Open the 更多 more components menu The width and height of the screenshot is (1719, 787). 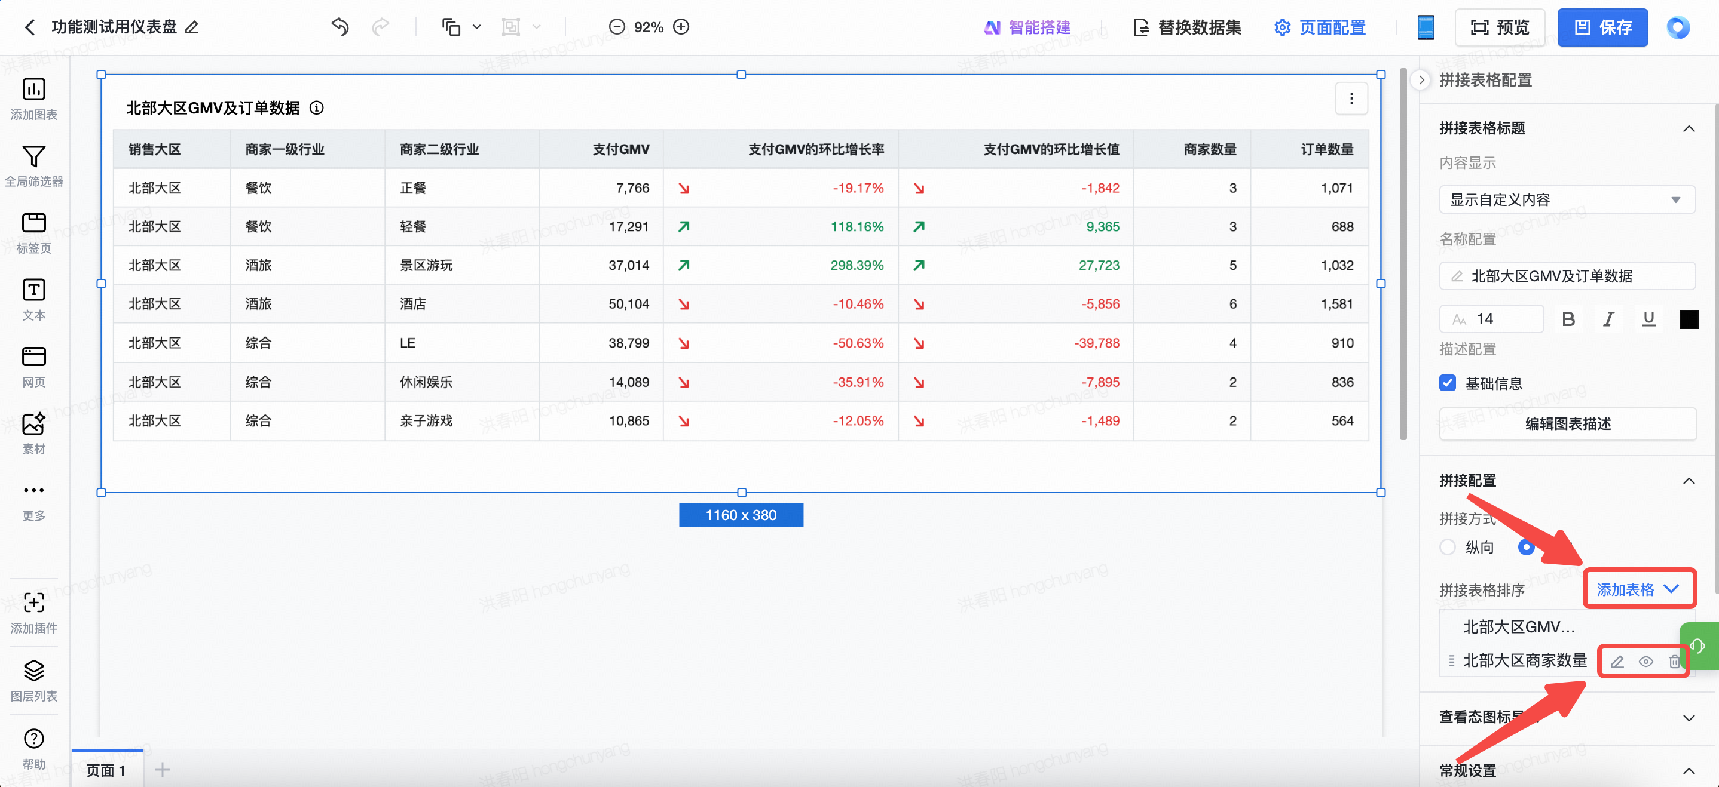pos(33,501)
